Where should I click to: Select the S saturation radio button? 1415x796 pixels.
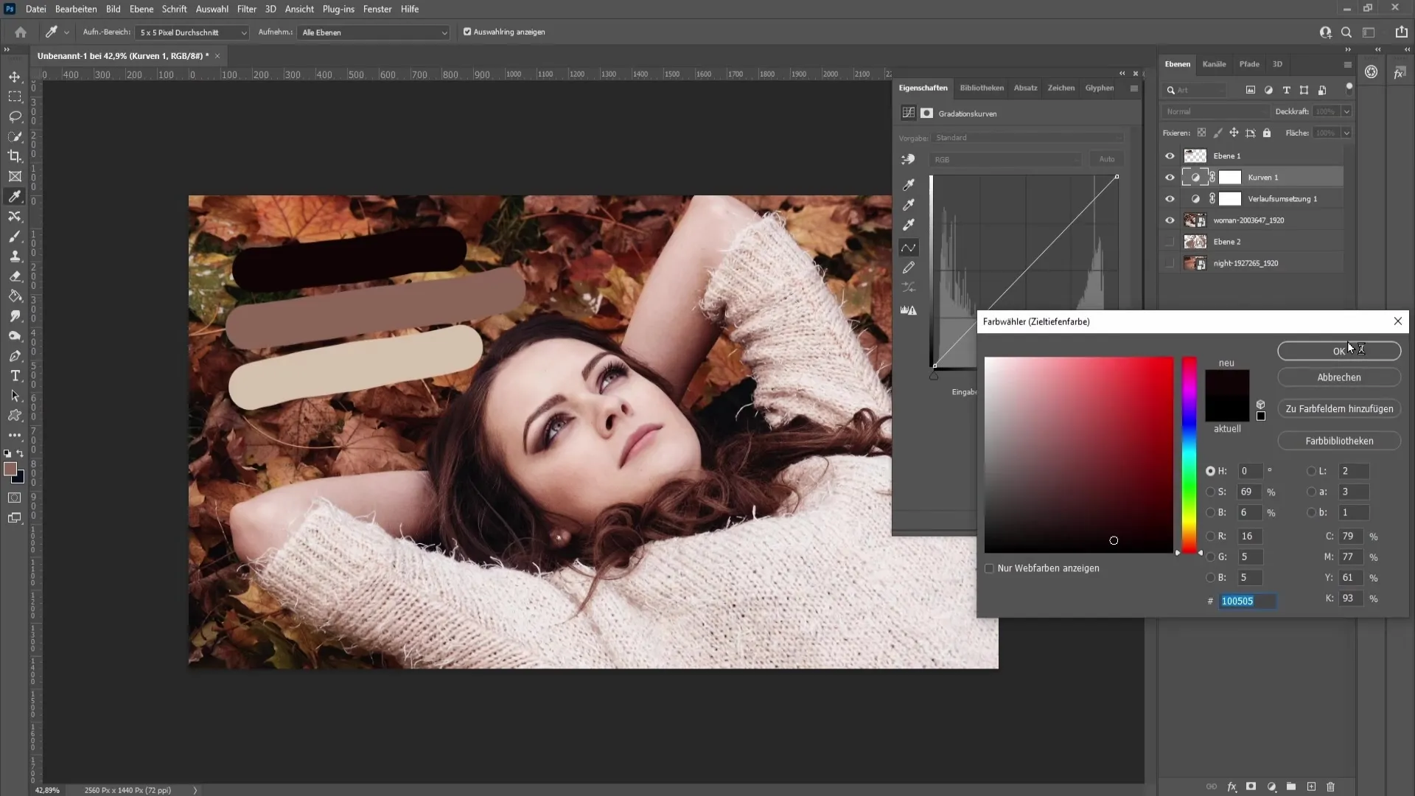[x=1210, y=492]
